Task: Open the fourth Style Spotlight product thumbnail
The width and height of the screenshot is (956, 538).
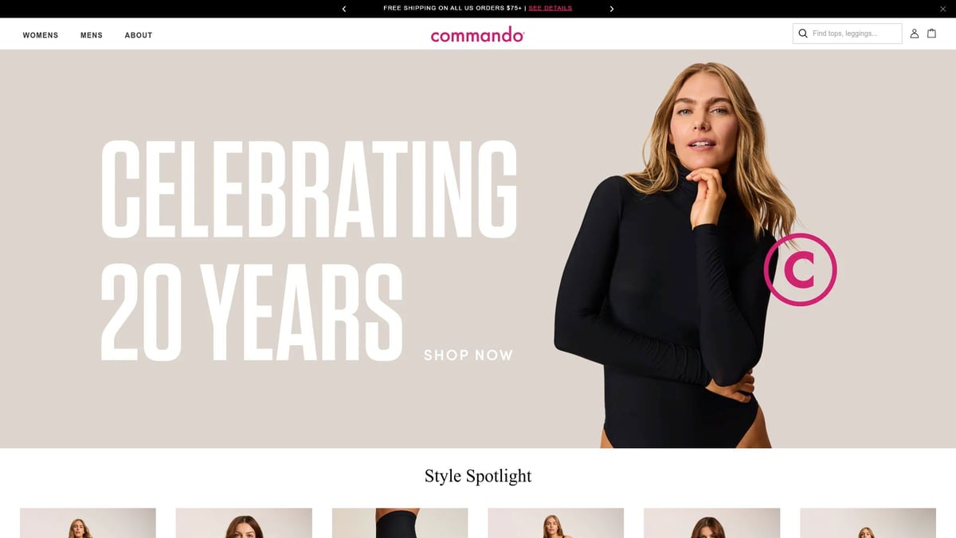Action: point(556,523)
